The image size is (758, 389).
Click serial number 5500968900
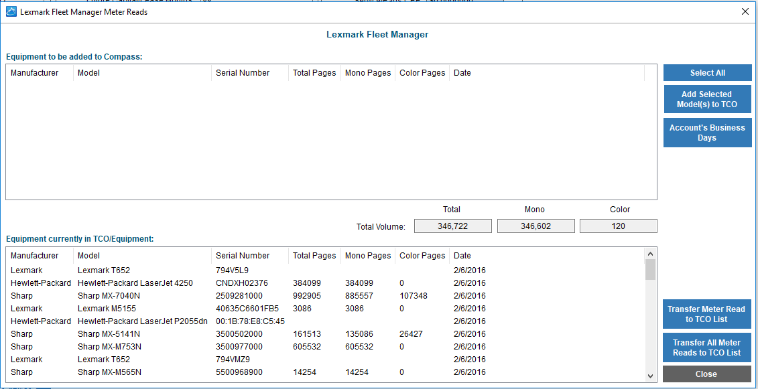[239, 372]
